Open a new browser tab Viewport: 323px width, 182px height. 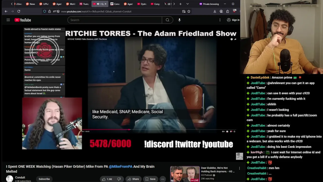coord(180,4)
